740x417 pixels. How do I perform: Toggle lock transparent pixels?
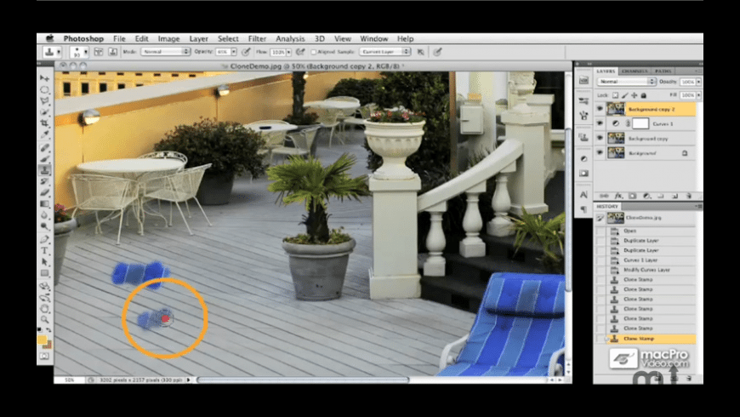615,95
